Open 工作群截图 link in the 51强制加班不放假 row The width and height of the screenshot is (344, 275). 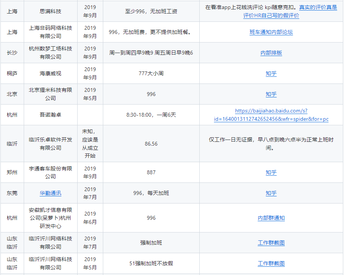(271, 263)
